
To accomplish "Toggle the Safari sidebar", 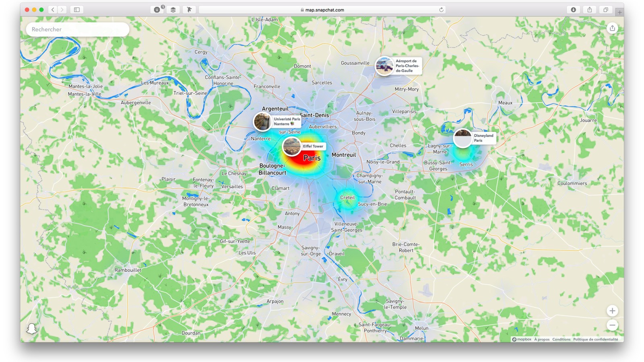I will click(x=76, y=10).
